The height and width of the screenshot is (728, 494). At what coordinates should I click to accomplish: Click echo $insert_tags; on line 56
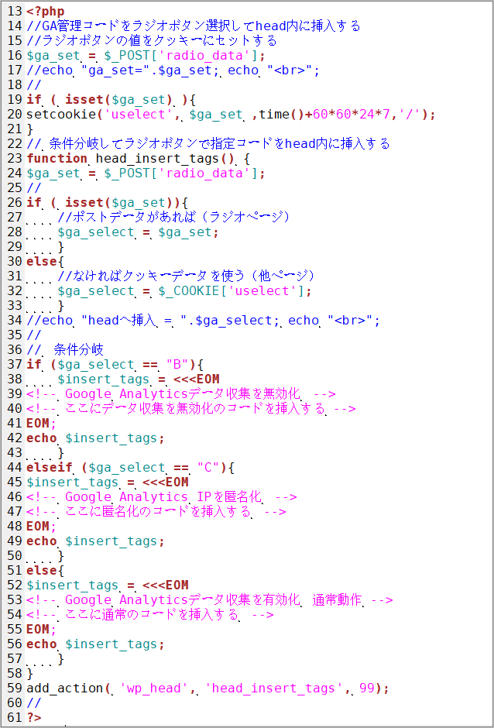click(x=95, y=644)
